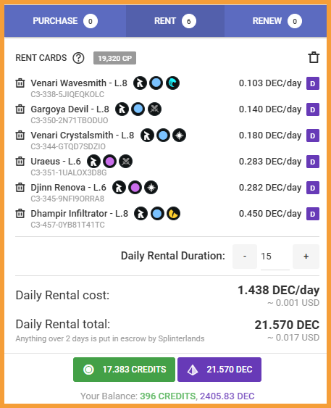
Task: Click the 19,320 CP badge
Action: pyautogui.click(x=114, y=58)
